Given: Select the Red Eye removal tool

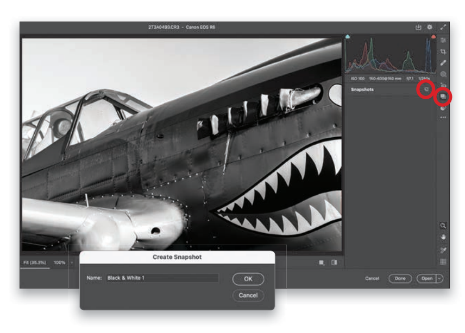Looking at the screenshot, I should 443,85.
